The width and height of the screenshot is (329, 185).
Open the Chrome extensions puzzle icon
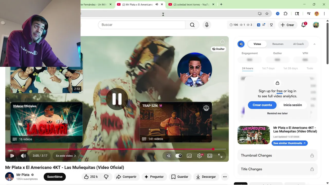[286, 14]
